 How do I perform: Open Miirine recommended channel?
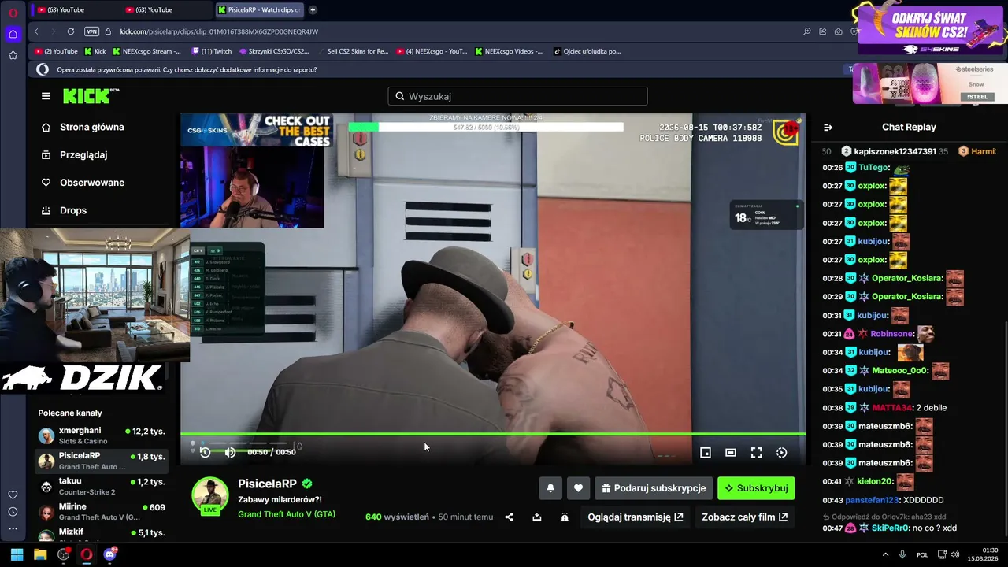pos(102,512)
